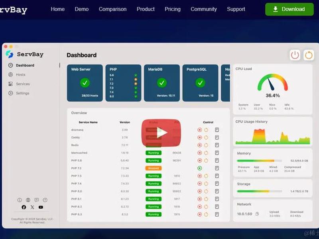319x239 pixels.
Task: Stop the PHP 8.2 service
Action: tap(200, 207)
